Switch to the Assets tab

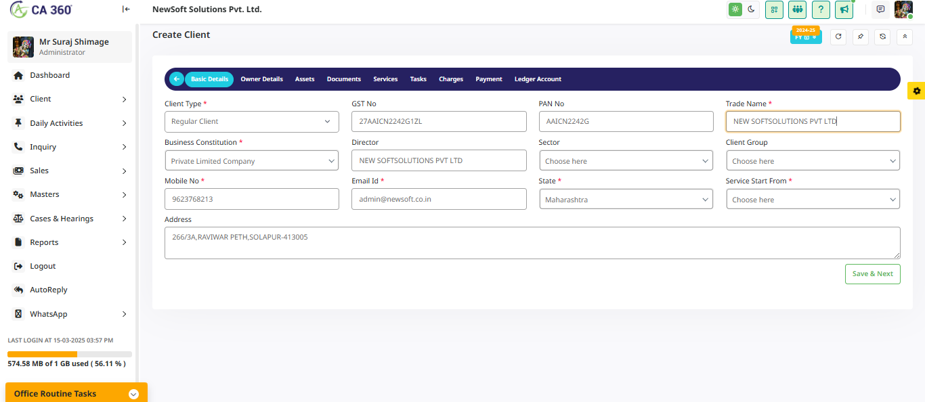pos(305,79)
